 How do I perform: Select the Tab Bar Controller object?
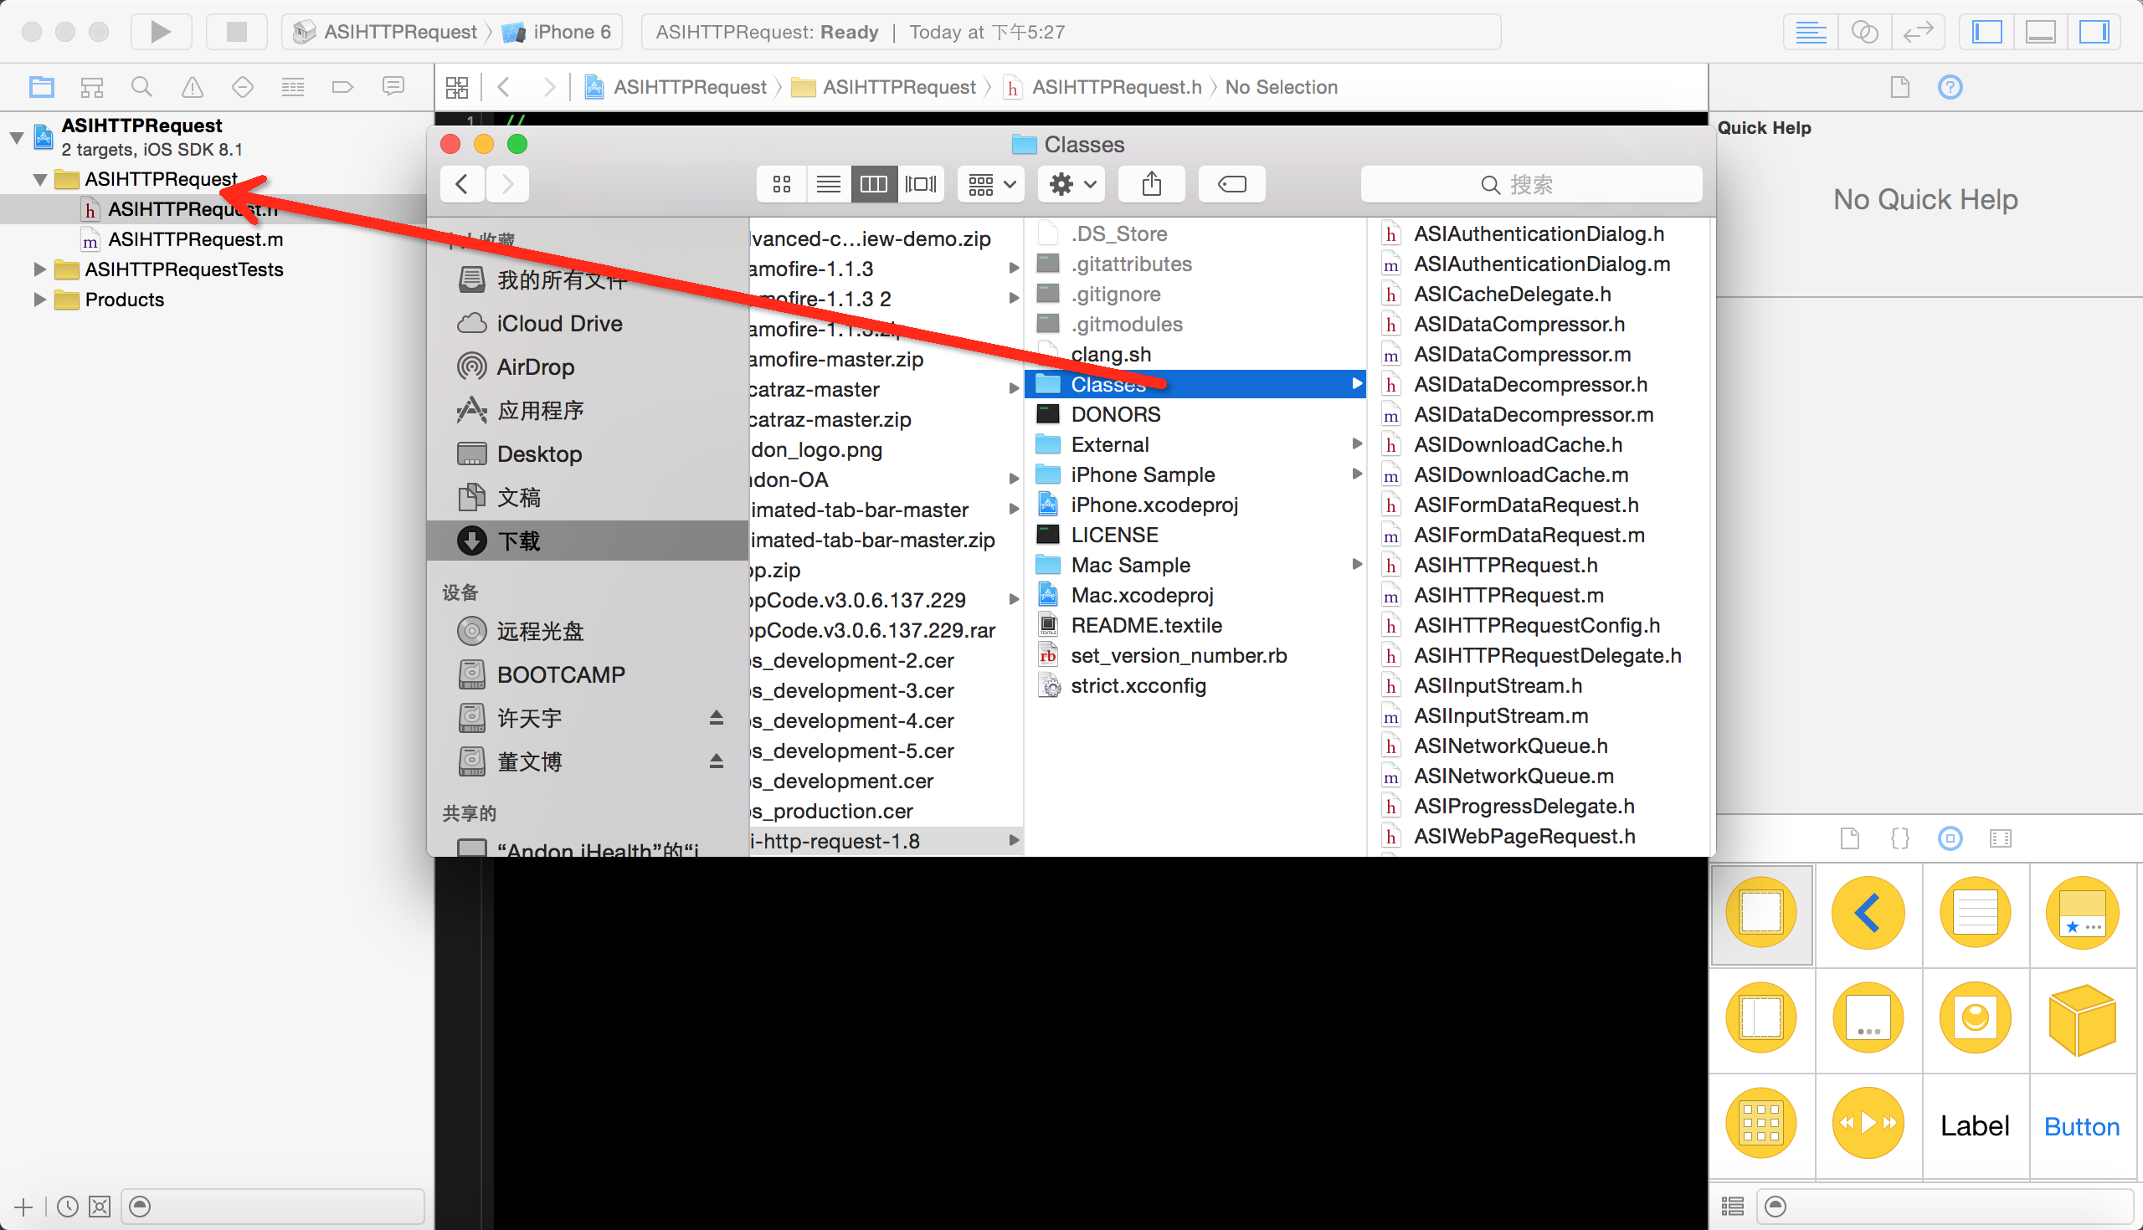coord(2082,913)
